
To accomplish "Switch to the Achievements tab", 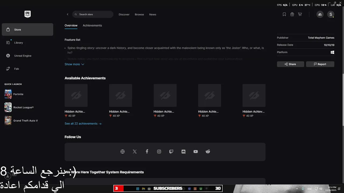I will coord(92,25).
